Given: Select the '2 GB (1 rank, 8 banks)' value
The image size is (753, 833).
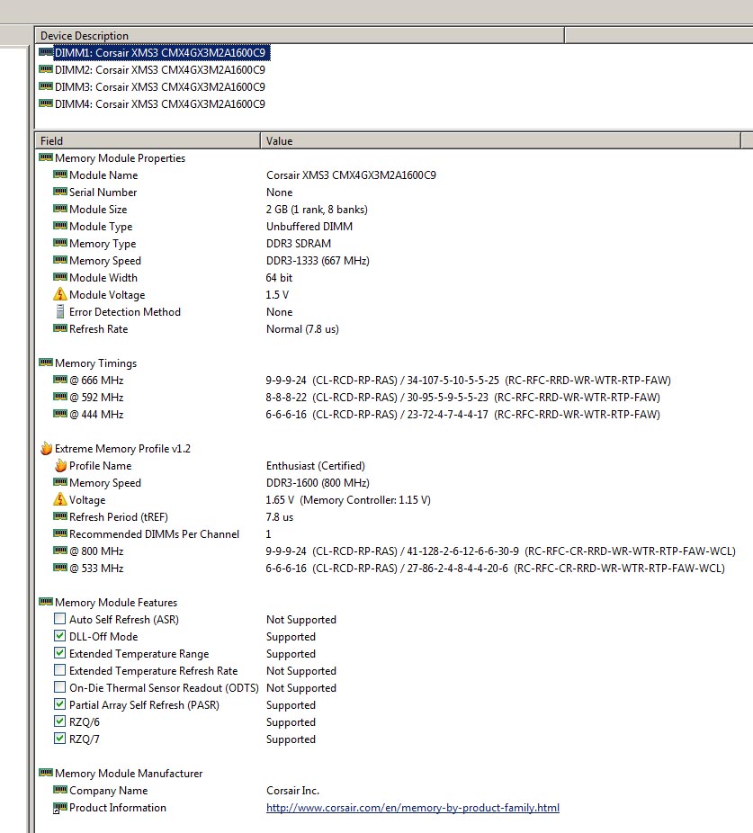Looking at the screenshot, I should (x=318, y=210).
